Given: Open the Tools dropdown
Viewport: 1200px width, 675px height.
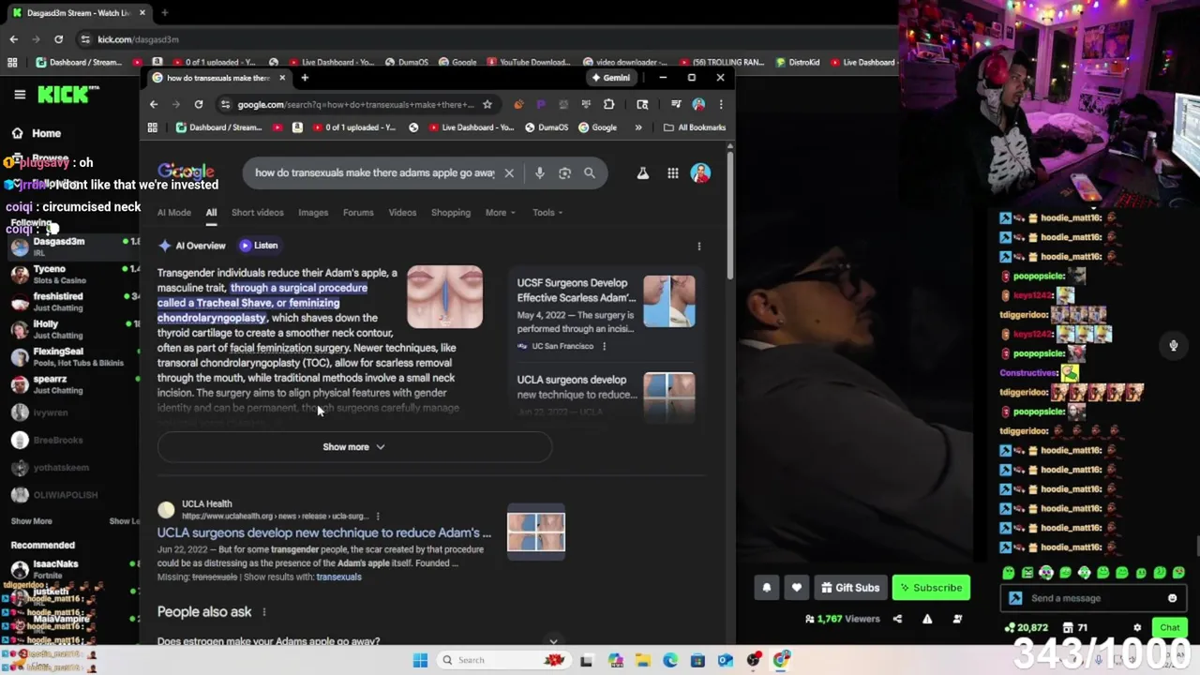Looking at the screenshot, I should [547, 213].
